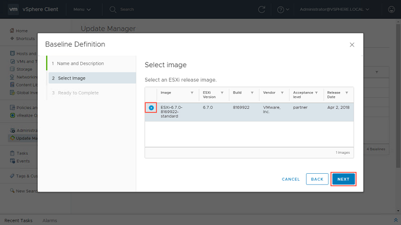Open the Image column filter
Image resolution: width=401 pixels, height=225 pixels.
pyautogui.click(x=192, y=92)
